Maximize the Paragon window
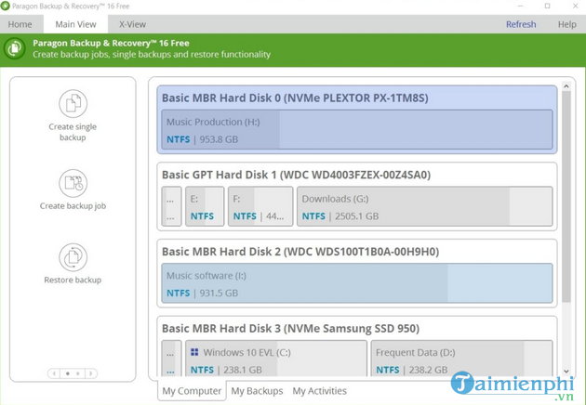Image resolution: width=586 pixels, height=405 pixels. (x=547, y=6)
